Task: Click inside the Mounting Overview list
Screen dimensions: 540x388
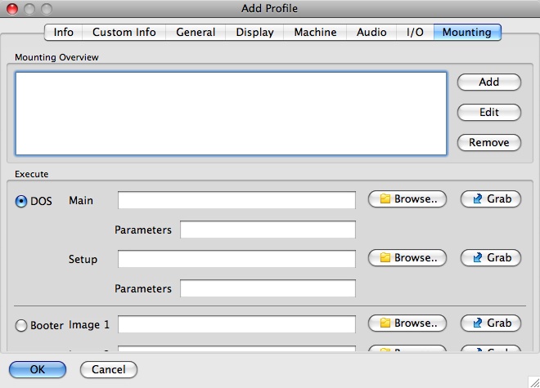Action: click(x=231, y=114)
